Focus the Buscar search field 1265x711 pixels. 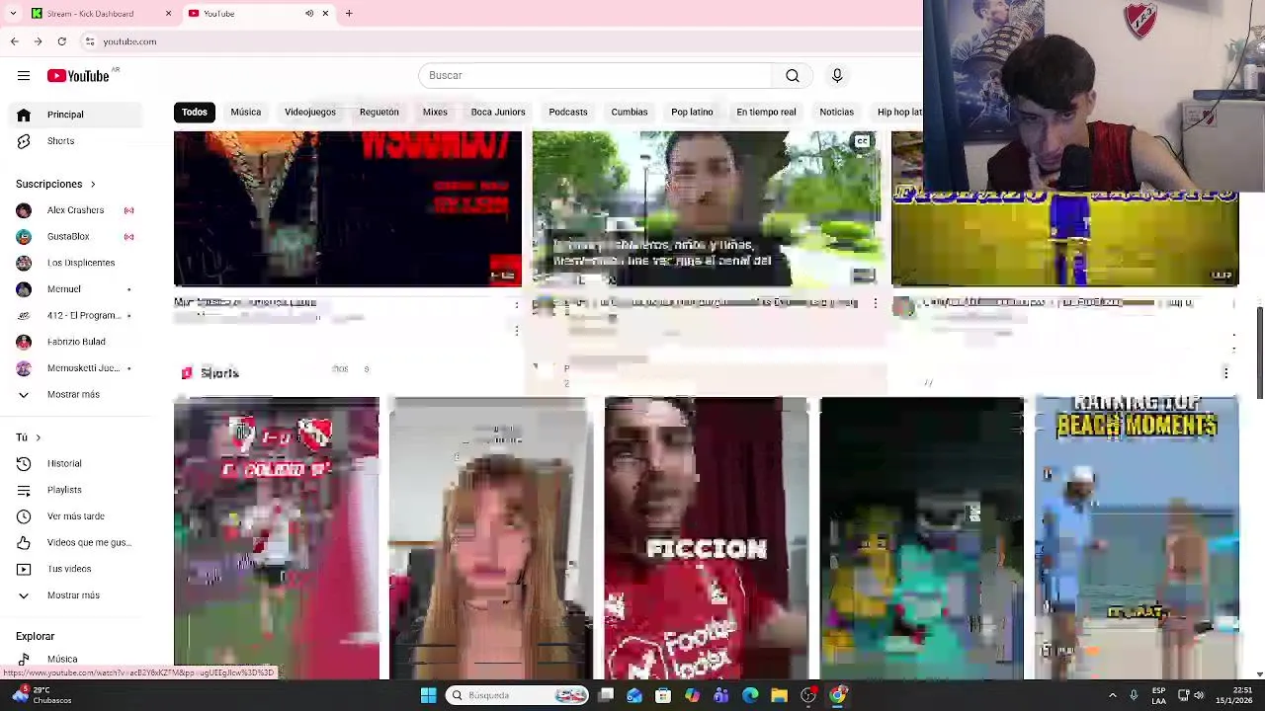[x=596, y=76]
